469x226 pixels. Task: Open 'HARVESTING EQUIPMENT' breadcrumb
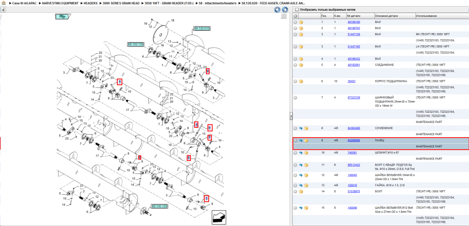61,3
